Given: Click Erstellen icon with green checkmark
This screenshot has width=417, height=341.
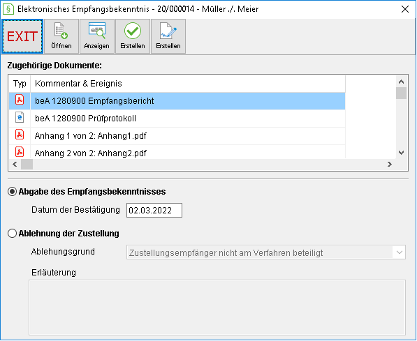Looking at the screenshot, I should 133,36.
